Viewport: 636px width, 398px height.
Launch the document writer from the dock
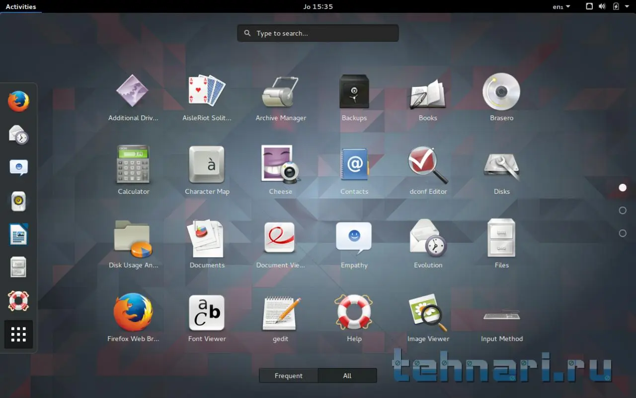[18, 235]
